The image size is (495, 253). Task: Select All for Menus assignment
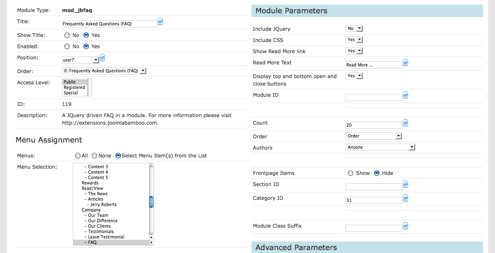click(x=78, y=156)
